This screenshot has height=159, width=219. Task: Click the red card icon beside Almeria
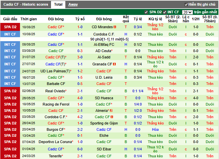(x=111, y=111)
